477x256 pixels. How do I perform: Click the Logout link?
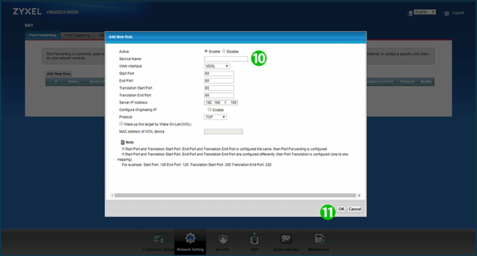pos(458,13)
